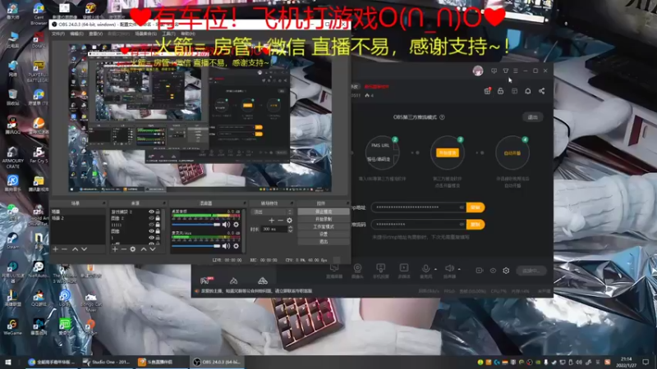Click user avatar in Douyu companion
657x369 pixels.
point(478,71)
